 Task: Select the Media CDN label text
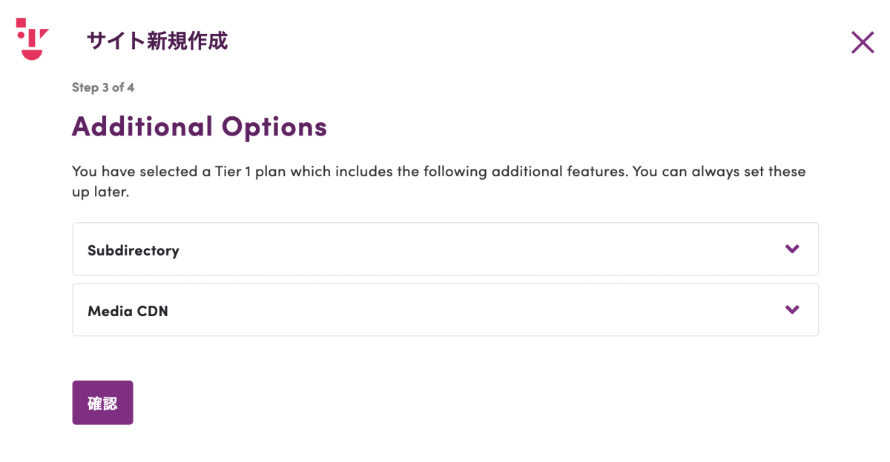point(128,311)
